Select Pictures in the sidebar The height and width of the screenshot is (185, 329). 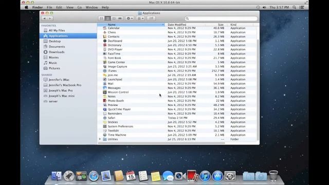click(x=68, y=68)
